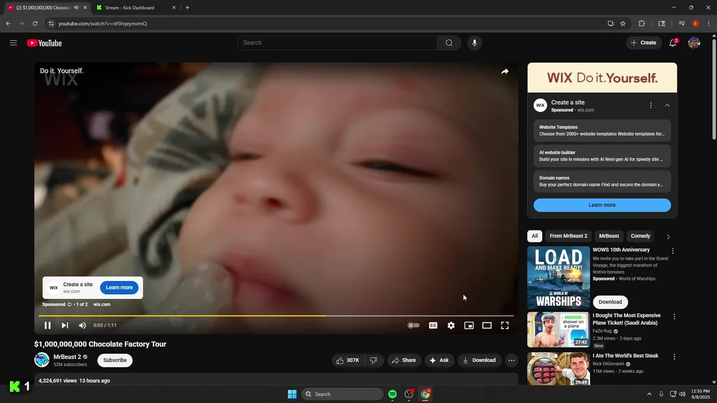Collapse the Wix ad panel chevron

(x=667, y=105)
